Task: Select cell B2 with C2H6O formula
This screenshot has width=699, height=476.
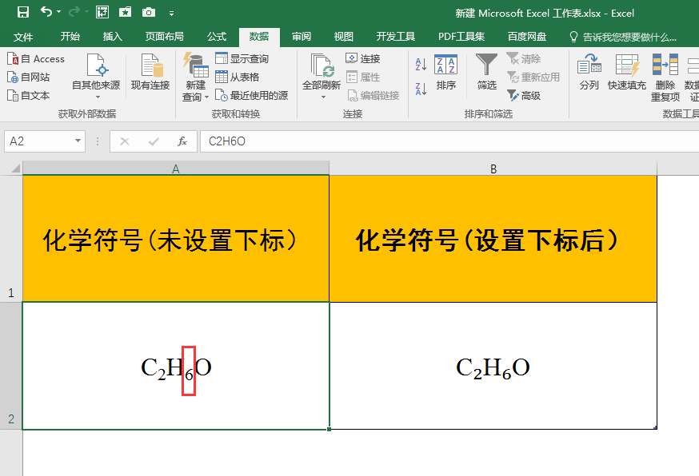Action: pyautogui.click(x=493, y=366)
